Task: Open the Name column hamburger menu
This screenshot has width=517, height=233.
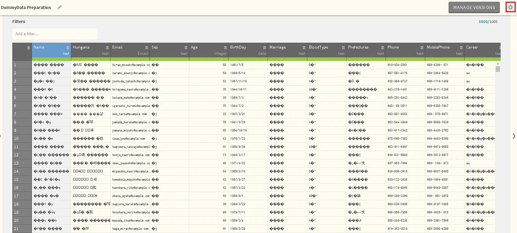Action: [68, 48]
